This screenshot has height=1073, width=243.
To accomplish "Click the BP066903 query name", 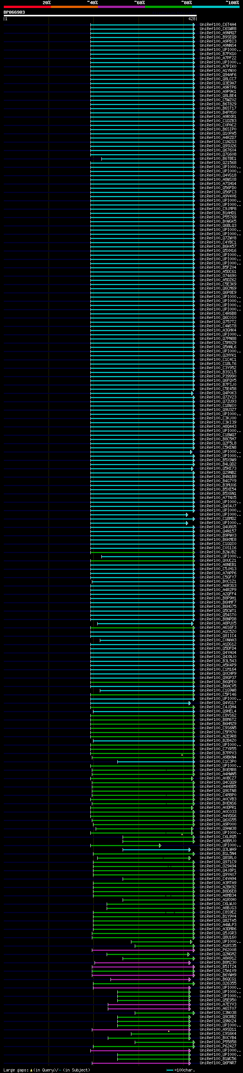I will (x=14, y=13).
